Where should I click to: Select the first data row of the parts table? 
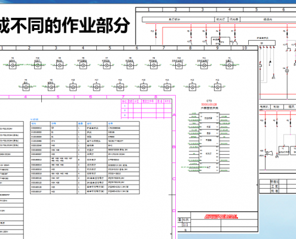(85, 128)
